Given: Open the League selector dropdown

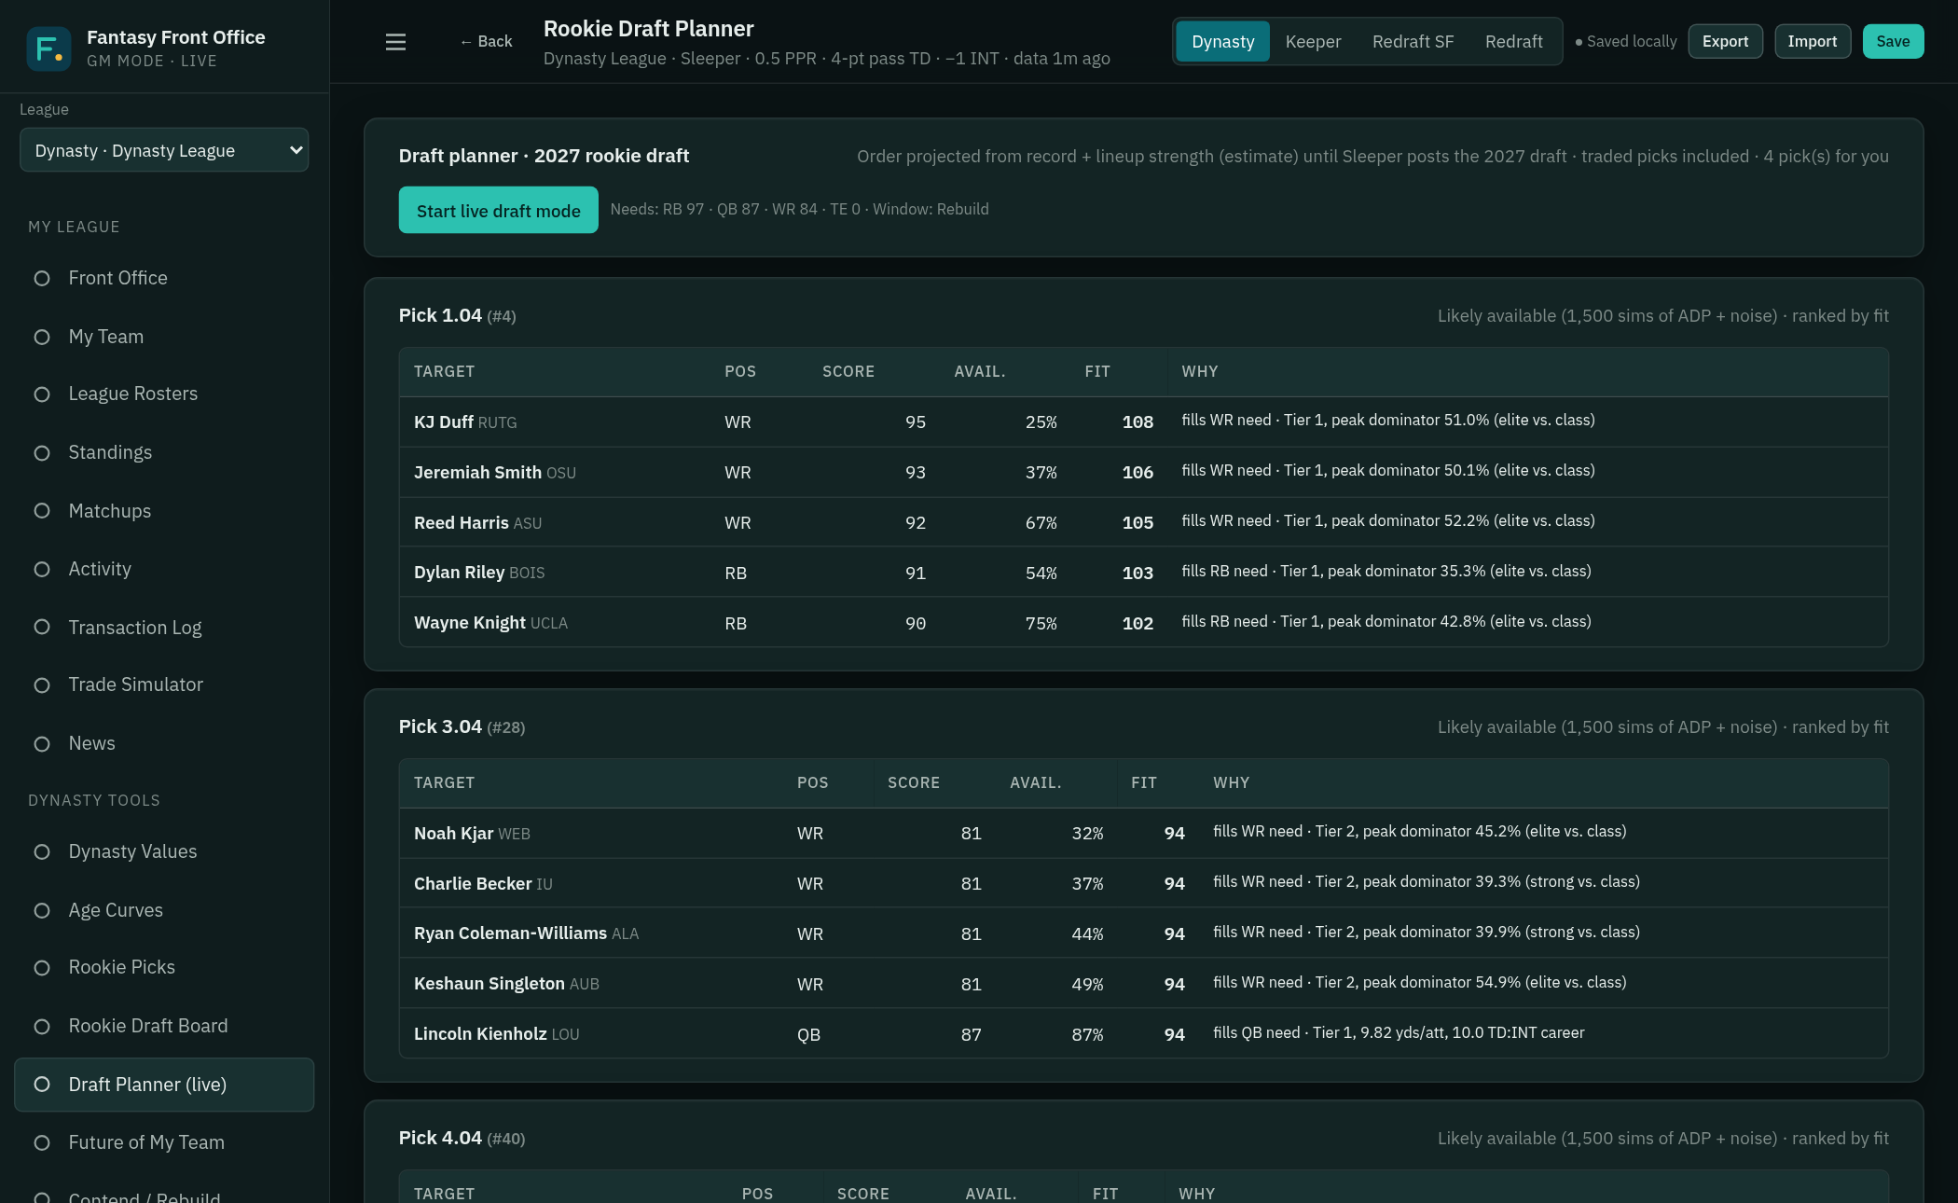Looking at the screenshot, I should [x=164, y=150].
